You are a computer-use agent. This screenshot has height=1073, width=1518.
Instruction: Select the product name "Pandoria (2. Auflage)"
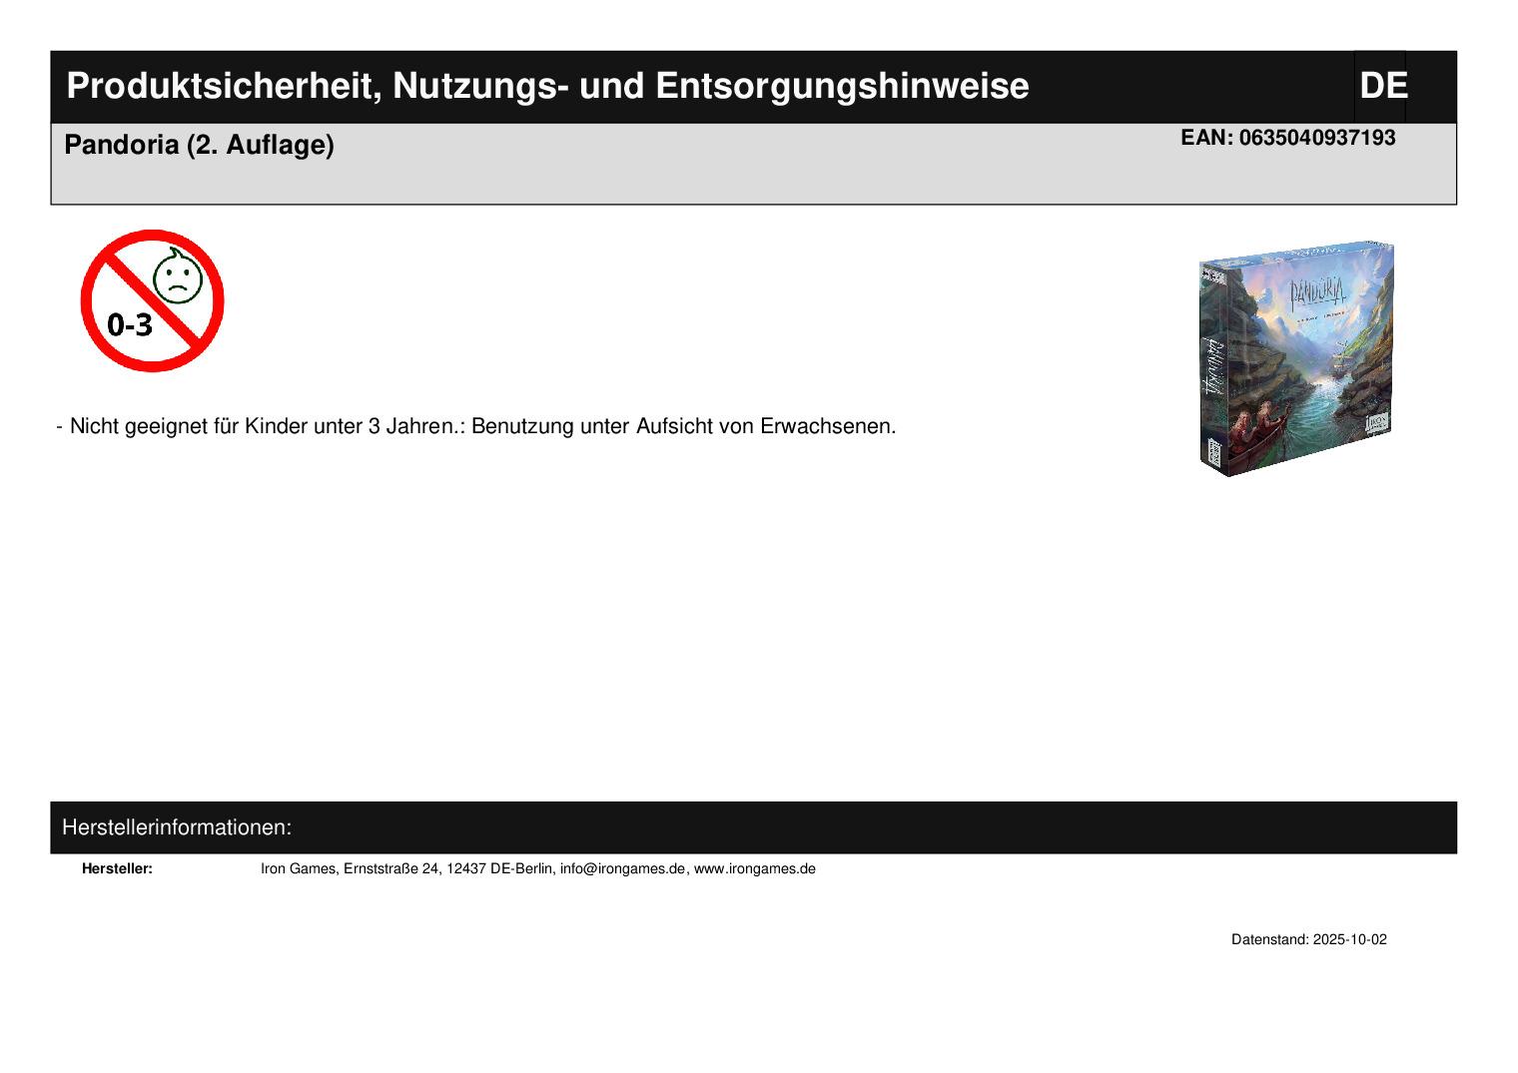pos(199,145)
